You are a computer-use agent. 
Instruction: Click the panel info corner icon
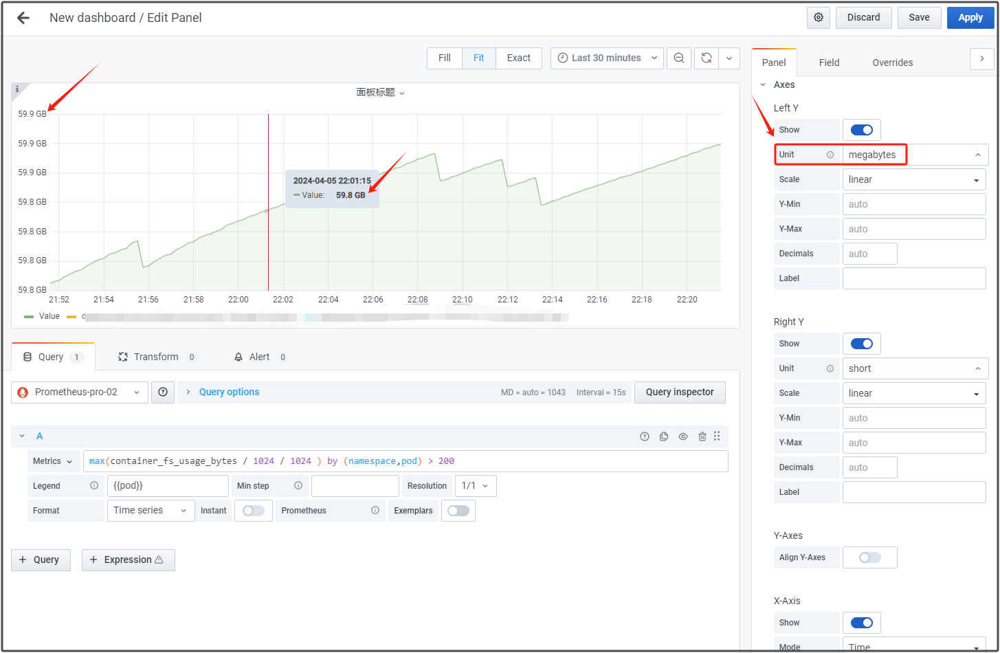click(18, 89)
